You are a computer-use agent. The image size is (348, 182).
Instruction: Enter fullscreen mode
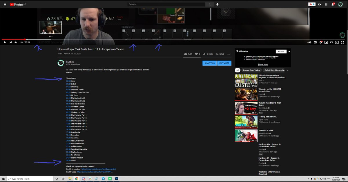342,42
